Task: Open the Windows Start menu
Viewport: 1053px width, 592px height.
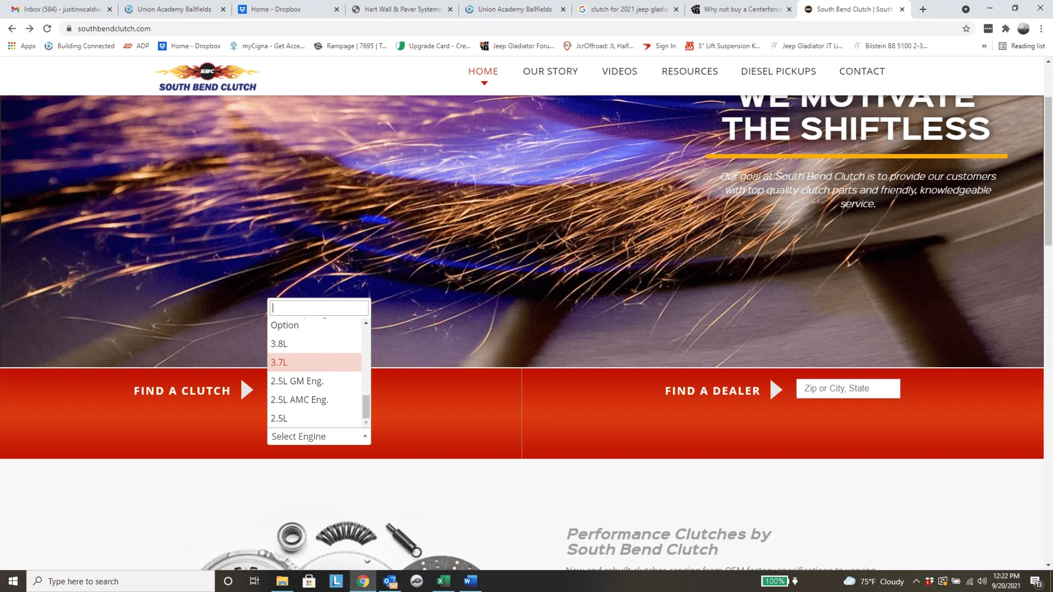Action: [13, 581]
